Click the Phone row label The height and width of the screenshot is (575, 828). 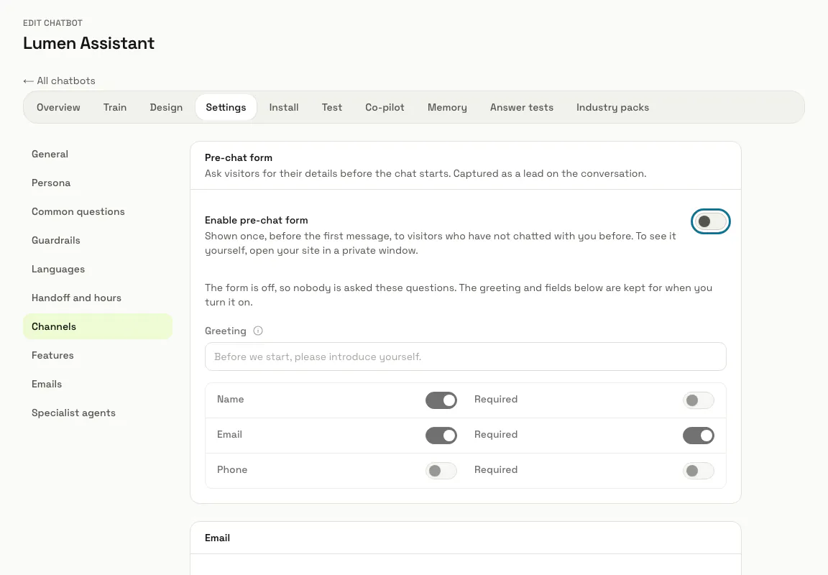click(x=232, y=470)
